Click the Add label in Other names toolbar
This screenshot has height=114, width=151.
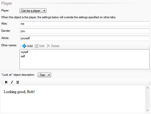point(30,46)
